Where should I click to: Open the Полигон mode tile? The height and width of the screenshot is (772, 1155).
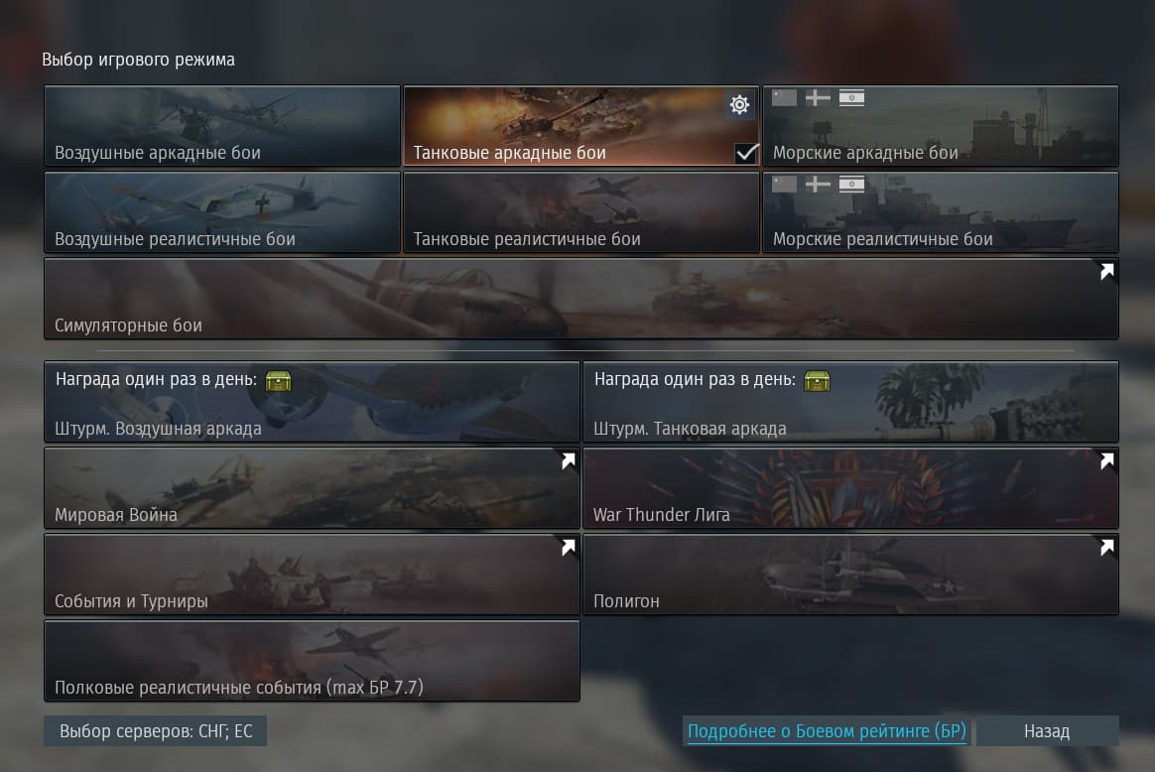point(850,575)
